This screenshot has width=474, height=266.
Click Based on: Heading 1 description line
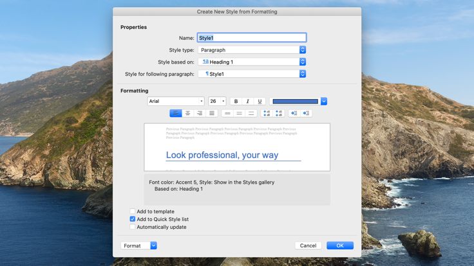178,189
